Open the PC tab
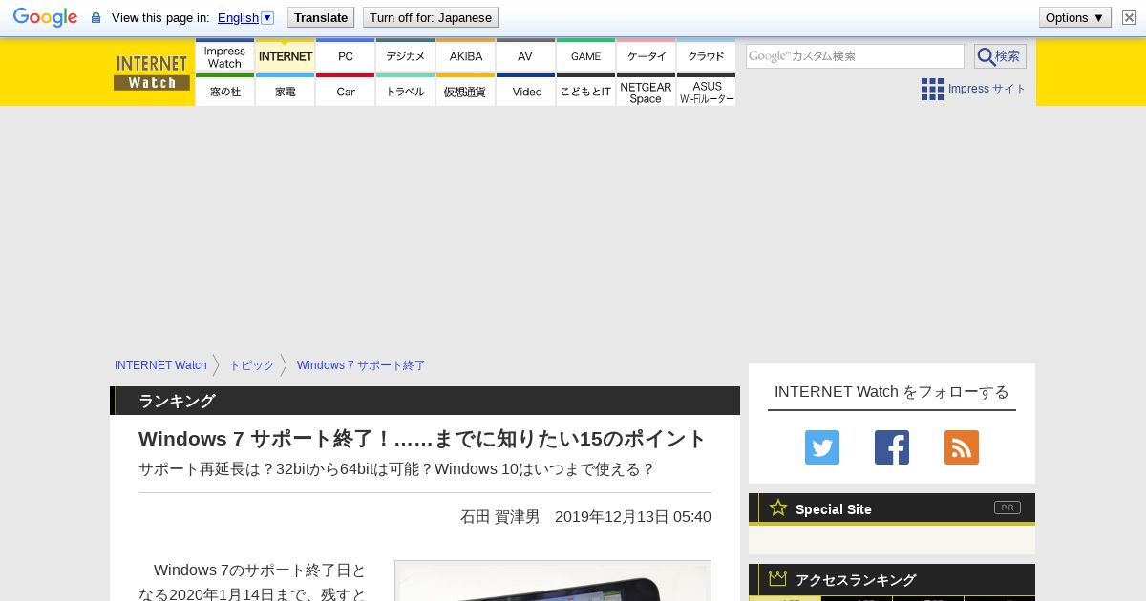Image resolution: width=1146 pixels, height=601 pixels. pos(345,57)
